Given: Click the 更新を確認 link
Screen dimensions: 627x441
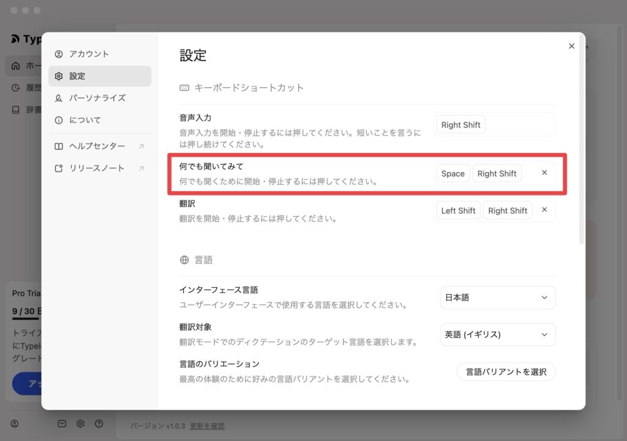Looking at the screenshot, I should point(207,426).
